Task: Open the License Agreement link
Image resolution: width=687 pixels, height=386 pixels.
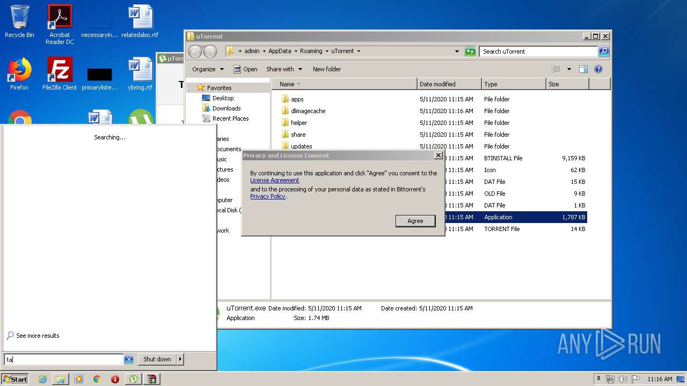Action: (275, 180)
